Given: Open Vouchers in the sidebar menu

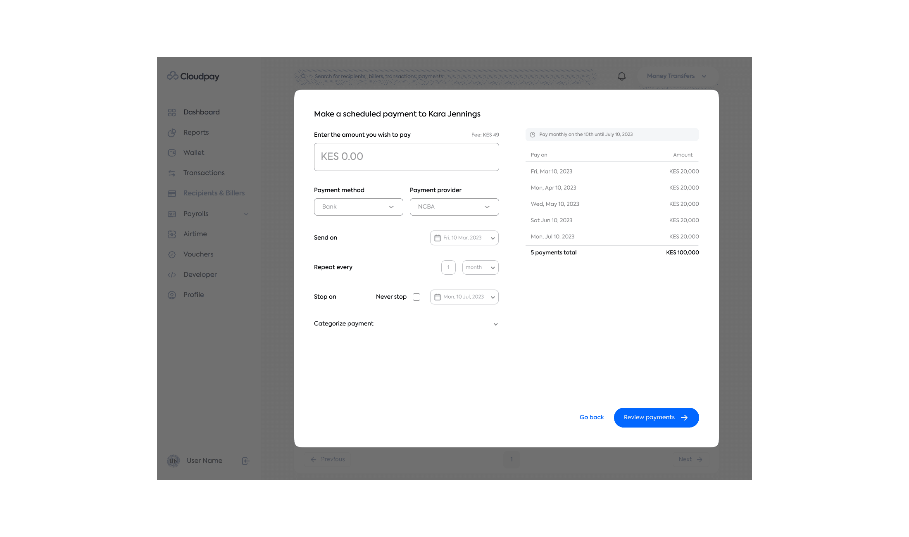Looking at the screenshot, I should pos(198,254).
